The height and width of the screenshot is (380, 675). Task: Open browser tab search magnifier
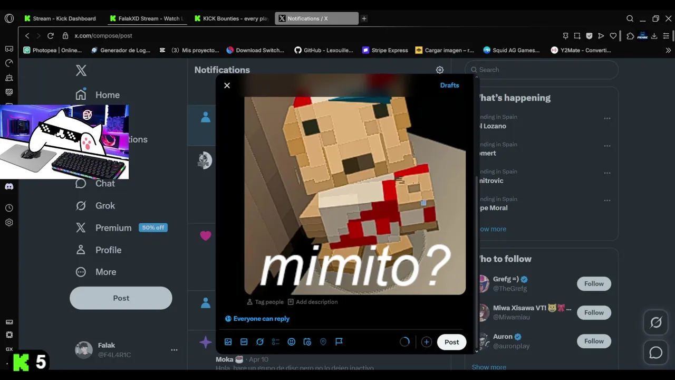point(630,18)
